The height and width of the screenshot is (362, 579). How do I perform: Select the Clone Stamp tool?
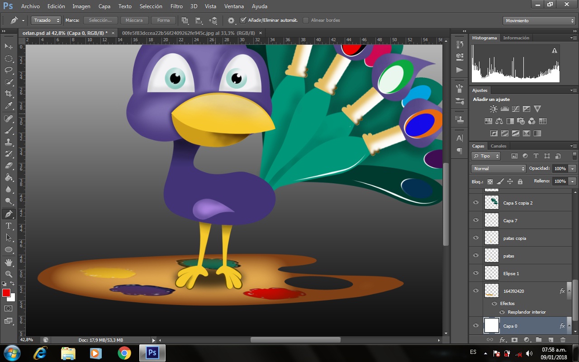tap(9, 142)
